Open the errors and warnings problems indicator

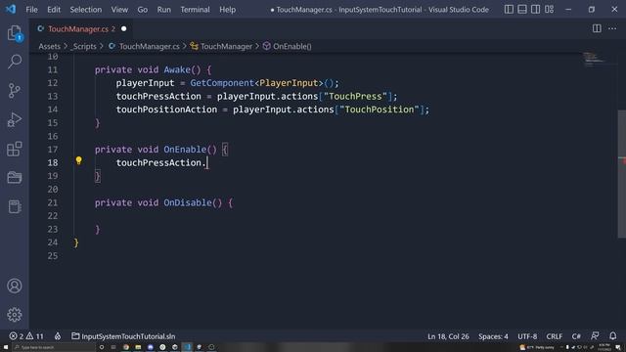pyautogui.click(x=26, y=336)
